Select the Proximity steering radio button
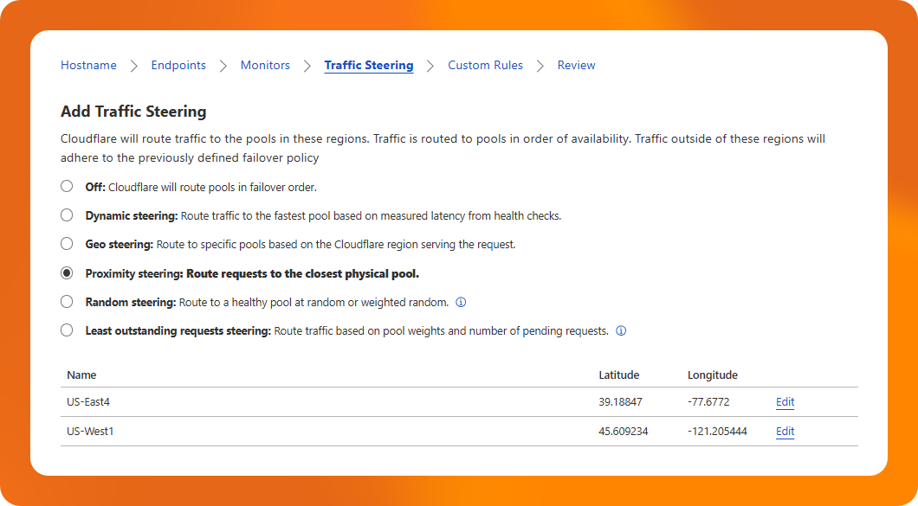918x506 pixels. tap(67, 273)
